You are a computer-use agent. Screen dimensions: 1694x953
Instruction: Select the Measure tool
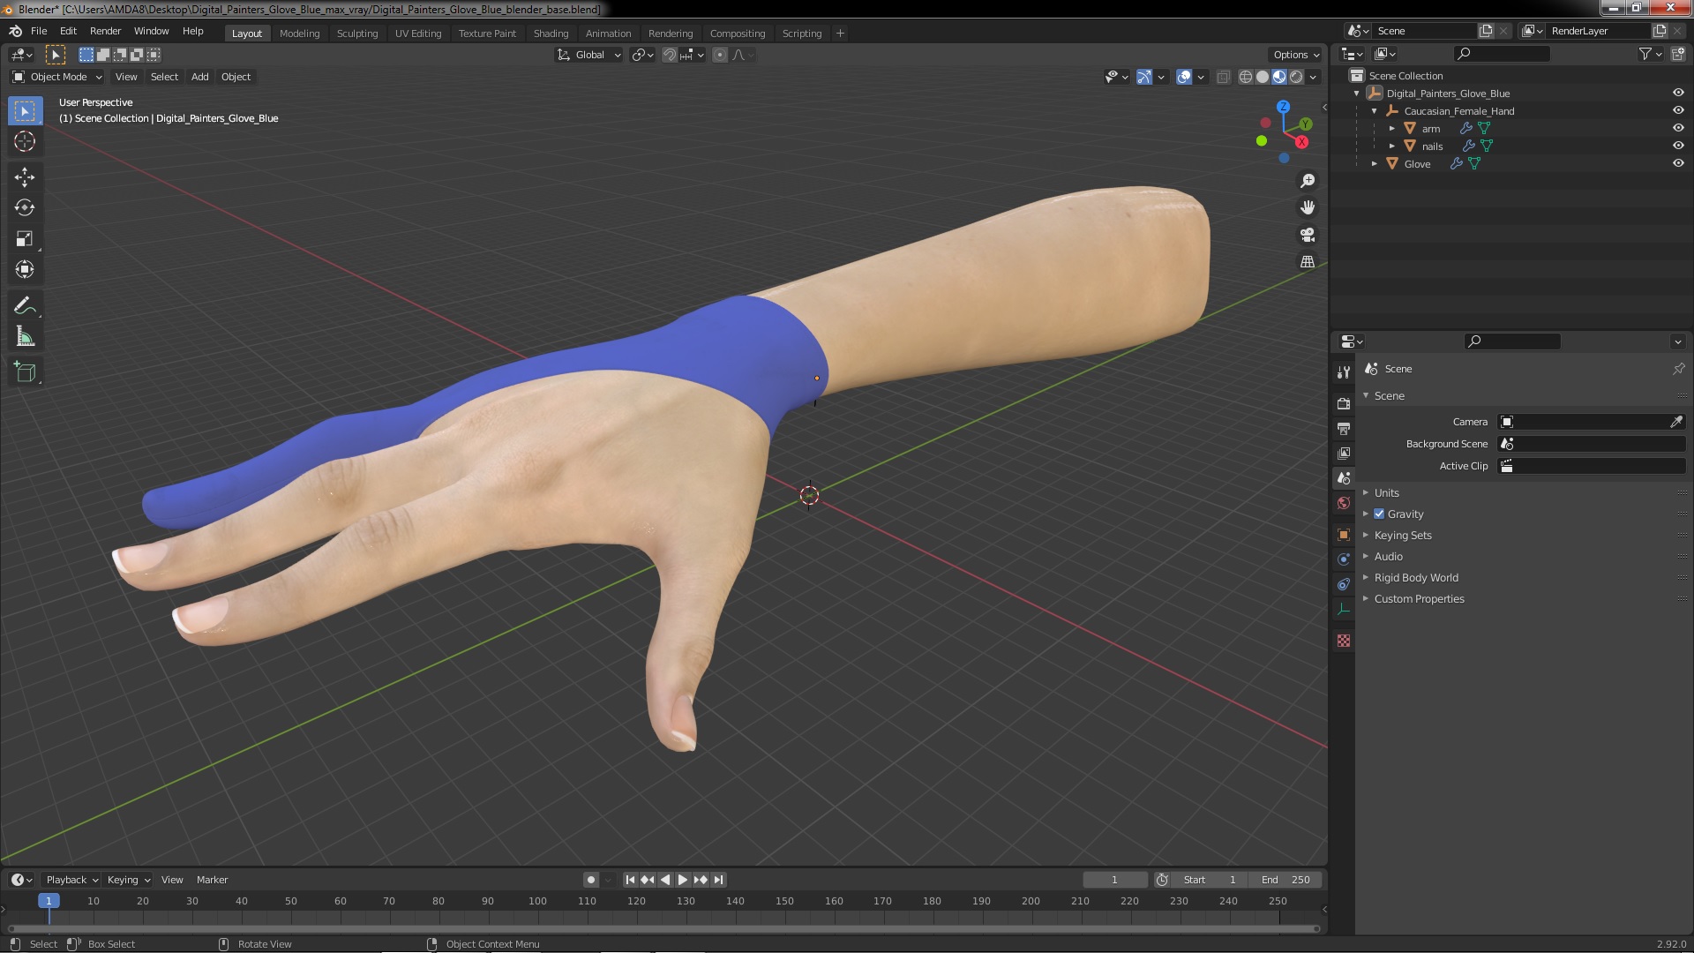point(25,337)
